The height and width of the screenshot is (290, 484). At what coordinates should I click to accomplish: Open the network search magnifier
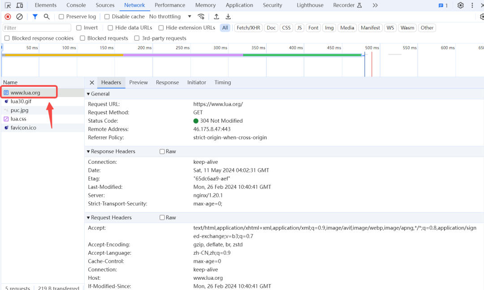coord(47,17)
